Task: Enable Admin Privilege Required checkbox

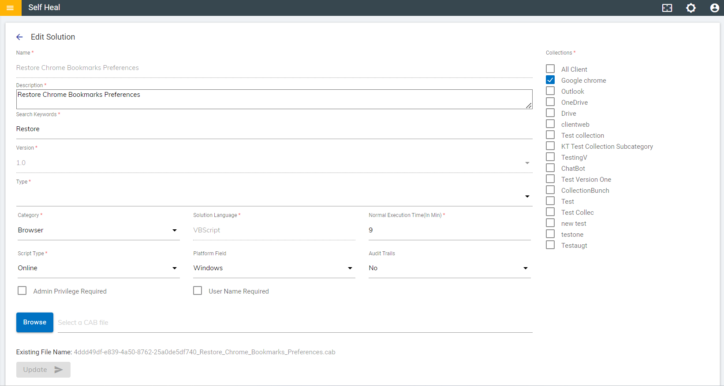Action: point(22,291)
